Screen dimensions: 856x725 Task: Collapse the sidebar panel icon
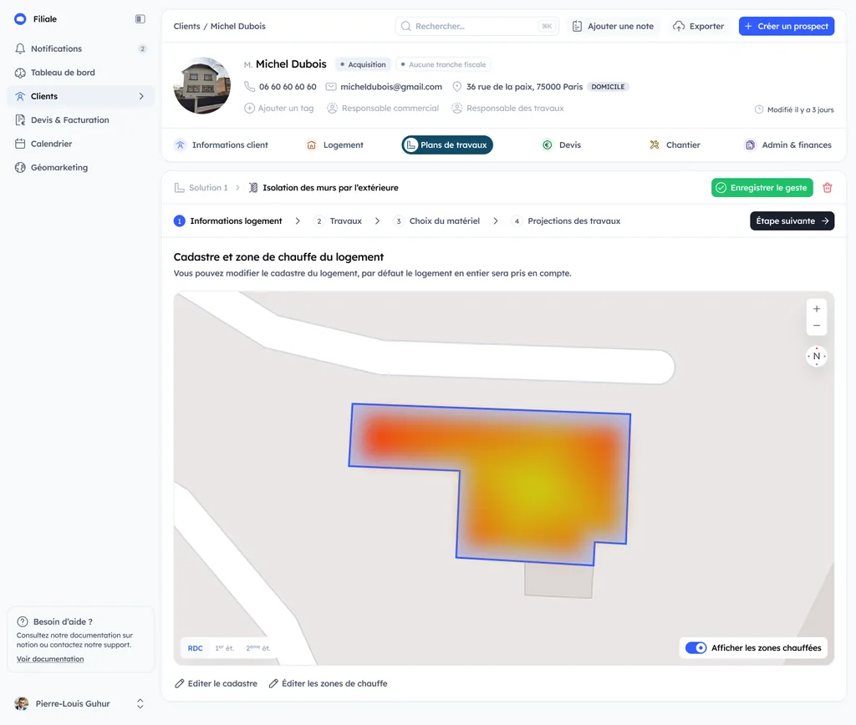[140, 19]
